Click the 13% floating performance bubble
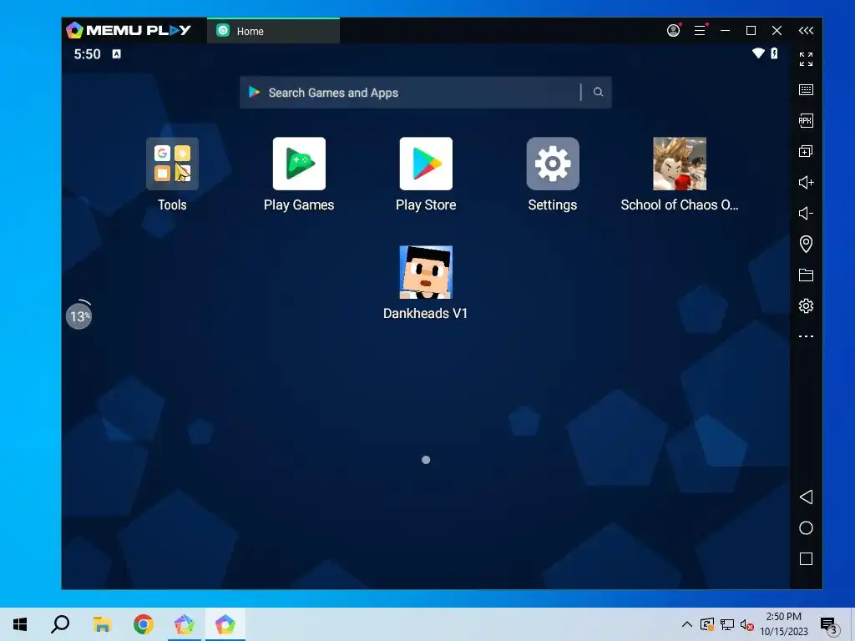Viewport: 855px width, 641px height. 79,316
